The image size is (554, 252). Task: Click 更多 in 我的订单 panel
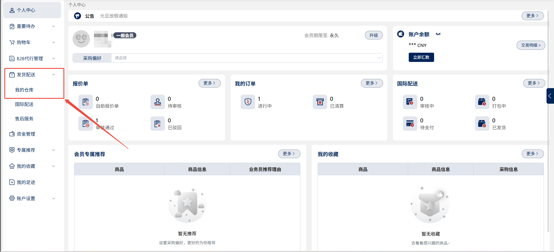click(x=372, y=83)
